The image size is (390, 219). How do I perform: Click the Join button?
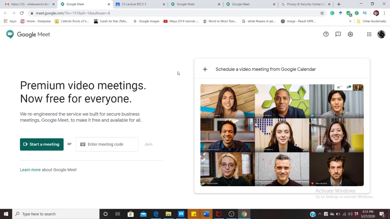tap(148, 144)
